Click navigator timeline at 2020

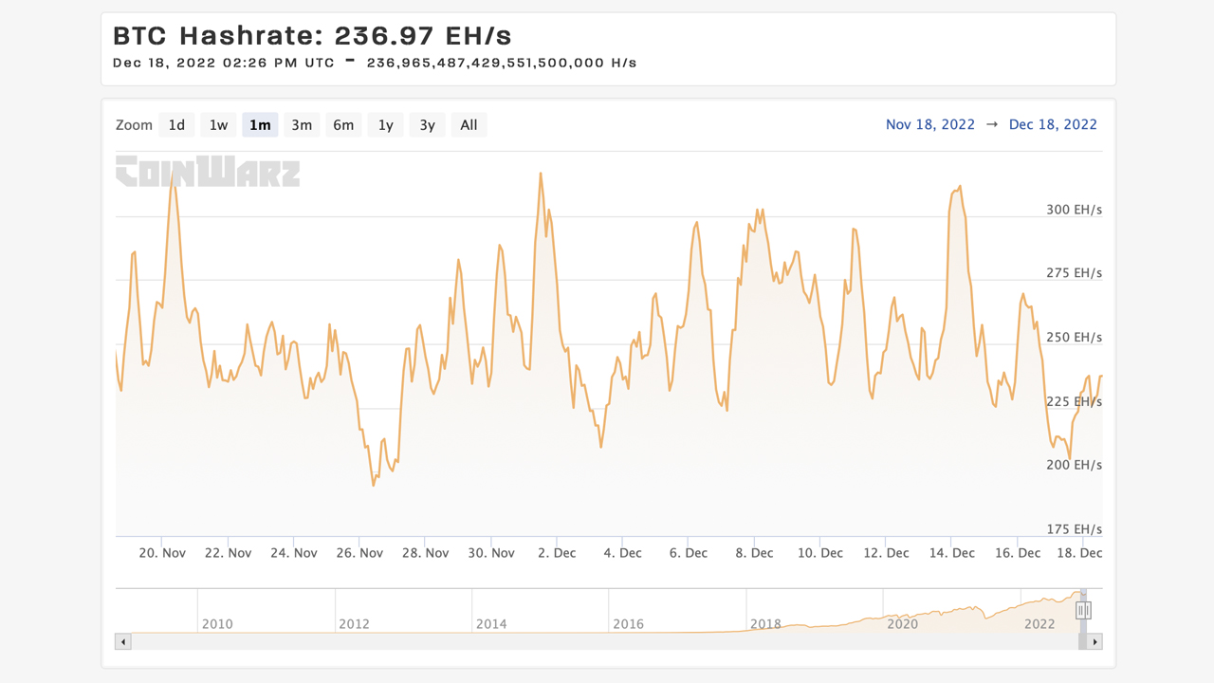coord(902,624)
